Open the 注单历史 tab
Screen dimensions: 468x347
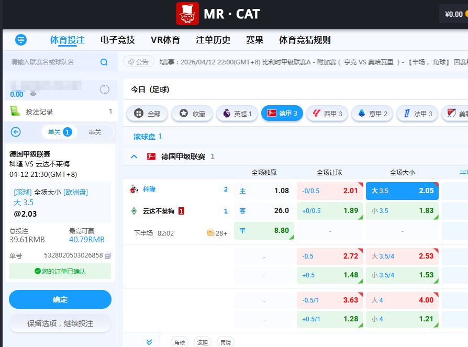tap(213, 40)
